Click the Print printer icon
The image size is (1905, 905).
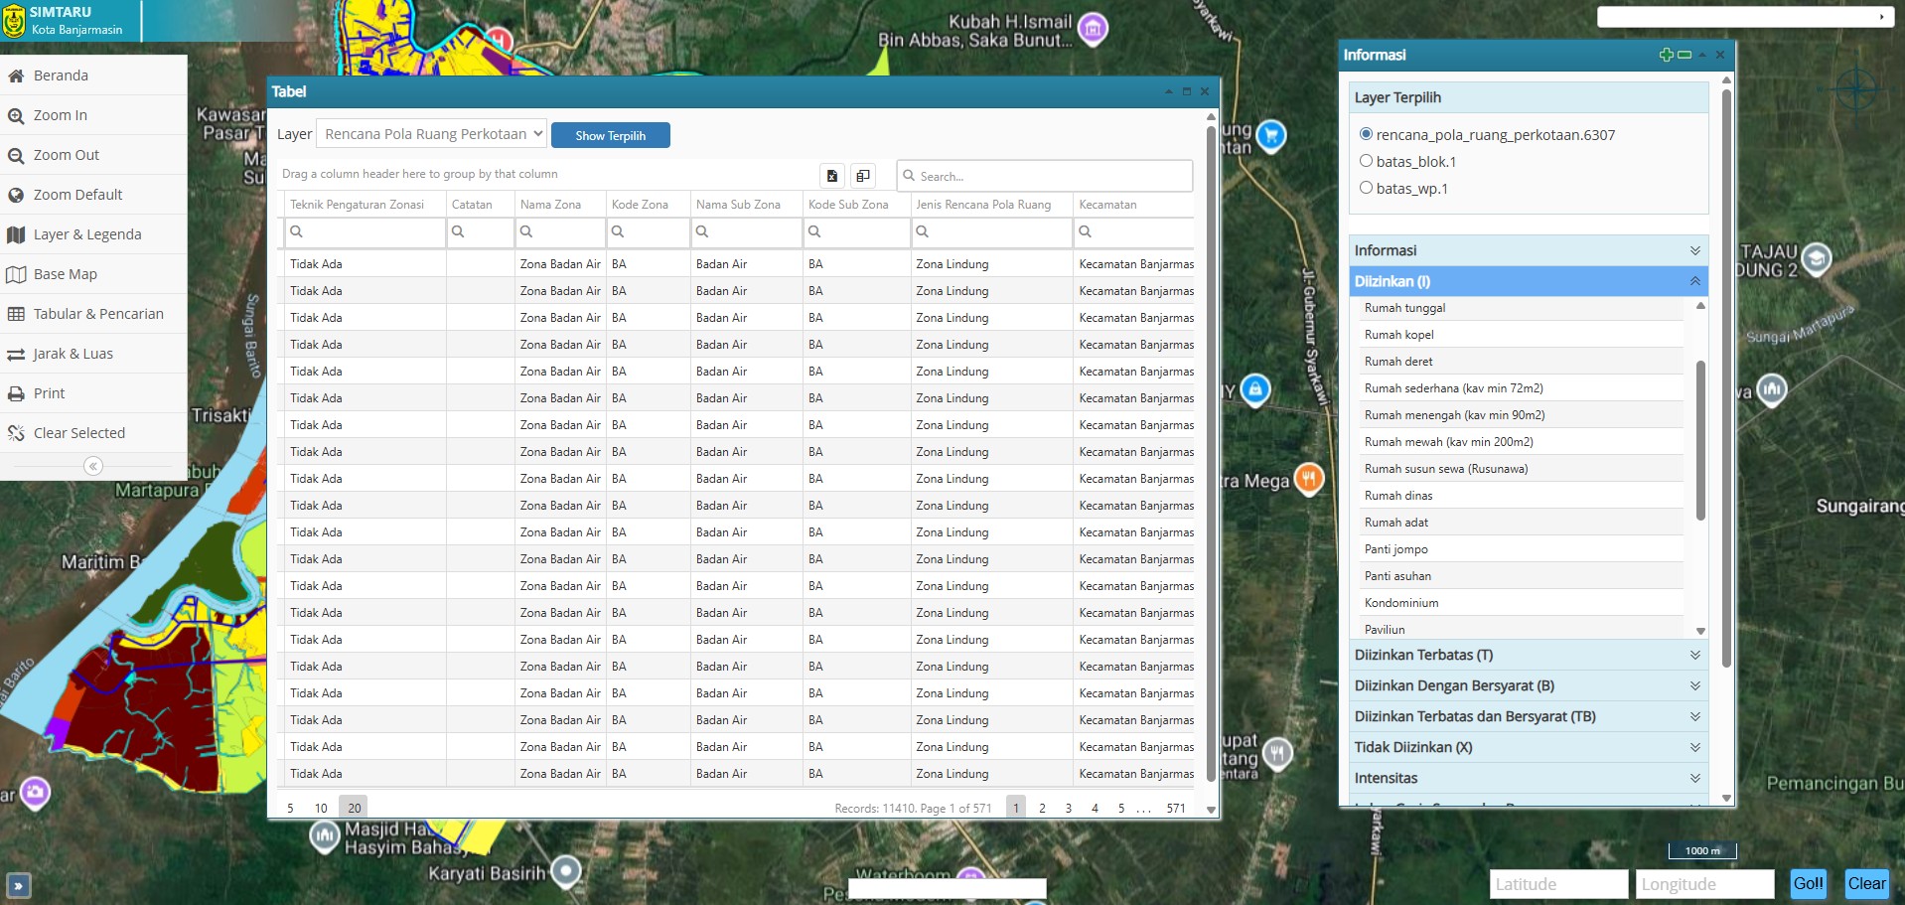click(x=16, y=394)
